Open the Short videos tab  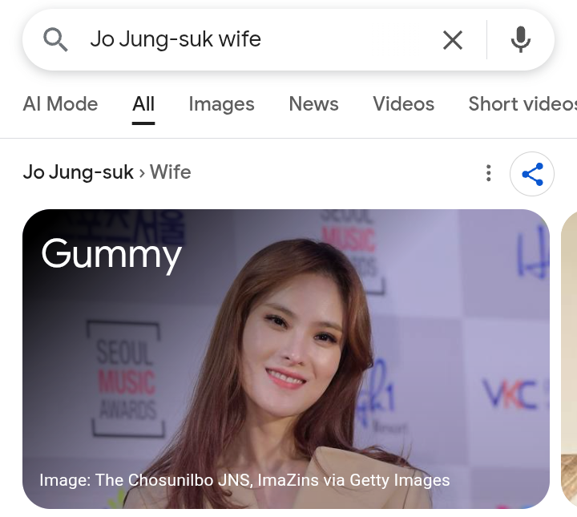pyautogui.click(x=523, y=103)
